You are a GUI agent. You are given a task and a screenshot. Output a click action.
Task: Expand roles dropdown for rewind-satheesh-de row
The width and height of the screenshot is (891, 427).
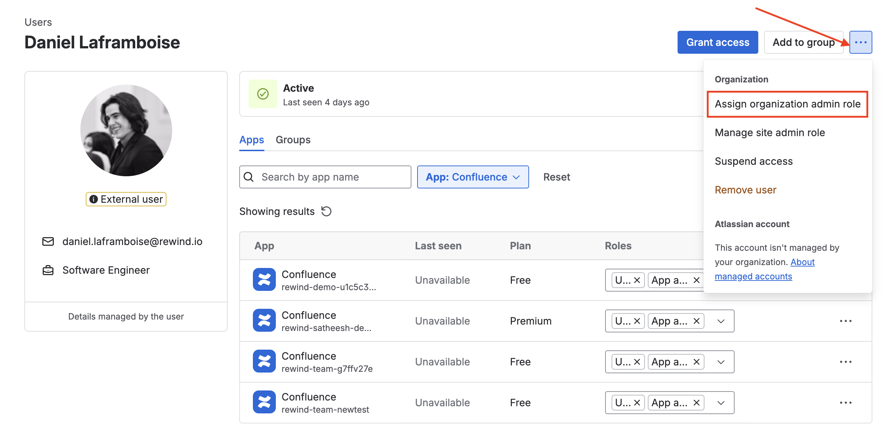[x=721, y=321]
